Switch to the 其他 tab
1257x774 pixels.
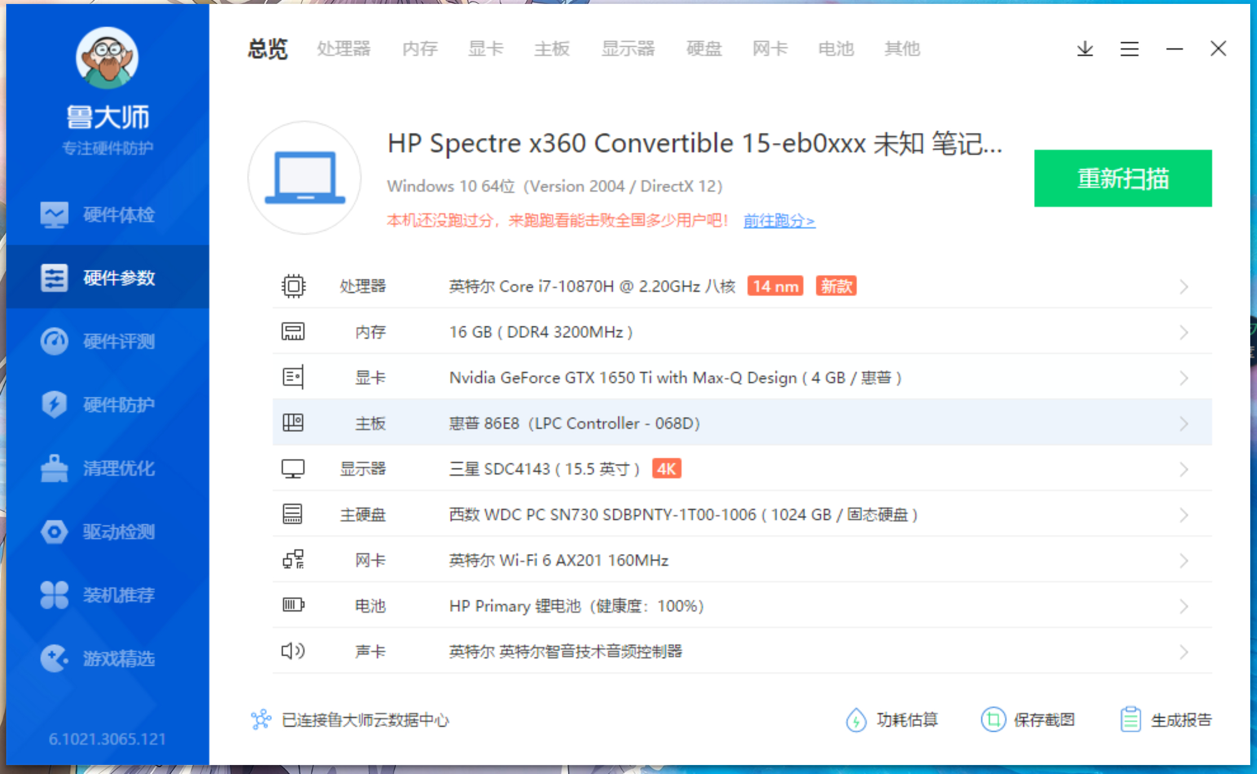point(902,49)
